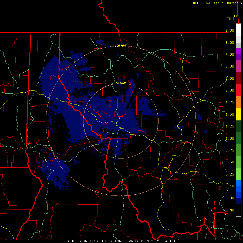The height and width of the screenshot is (243, 243).
Task: Select the 0.50 legend value
Action: tap(230, 162)
